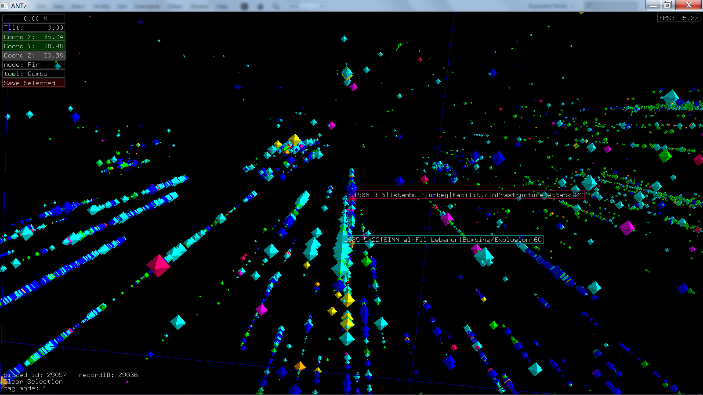This screenshot has height=395, width=703.
Task: Pick the large crimson diamond glyph
Action: [x=158, y=265]
